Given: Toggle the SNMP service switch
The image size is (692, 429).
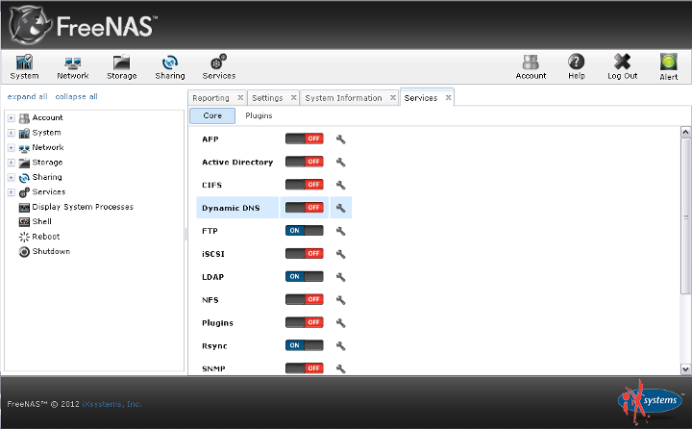Looking at the screenshot, I should pos(304,368).
